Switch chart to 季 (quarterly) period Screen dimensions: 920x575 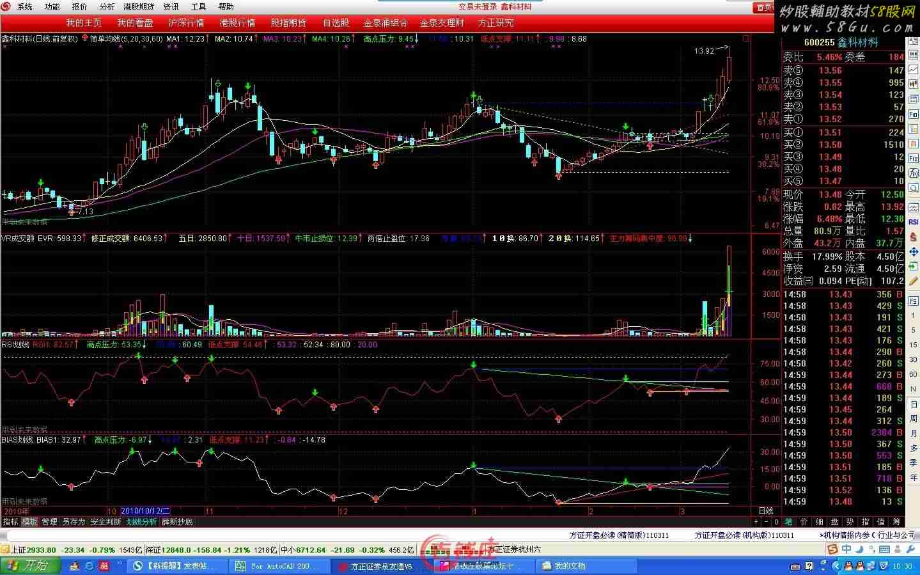click(914, 463)
